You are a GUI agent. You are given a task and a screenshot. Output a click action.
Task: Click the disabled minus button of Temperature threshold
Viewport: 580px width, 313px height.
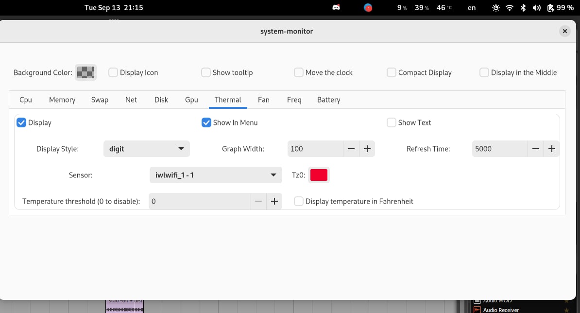258,201
